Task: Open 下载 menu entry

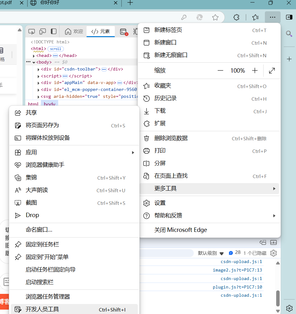Action: tap(209, 111)
